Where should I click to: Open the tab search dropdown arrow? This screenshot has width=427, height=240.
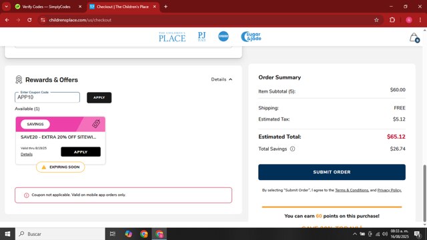coord(6,7)
